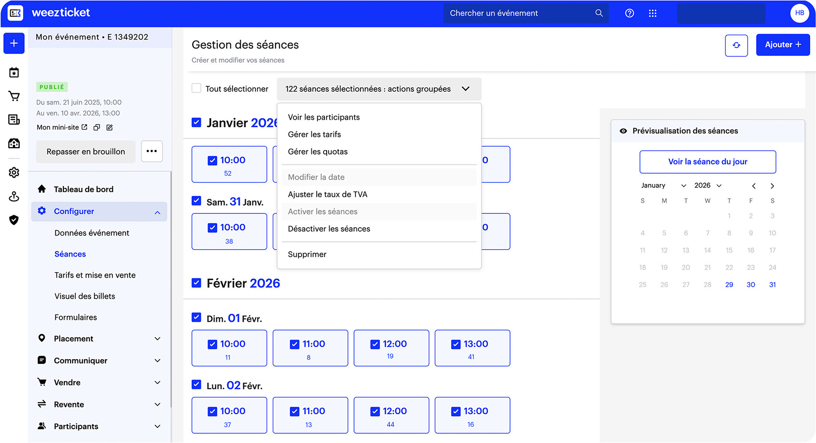This screenshot has height=443, width=816.
Task: Open the help question mark icon
Action: click(629, 13)
